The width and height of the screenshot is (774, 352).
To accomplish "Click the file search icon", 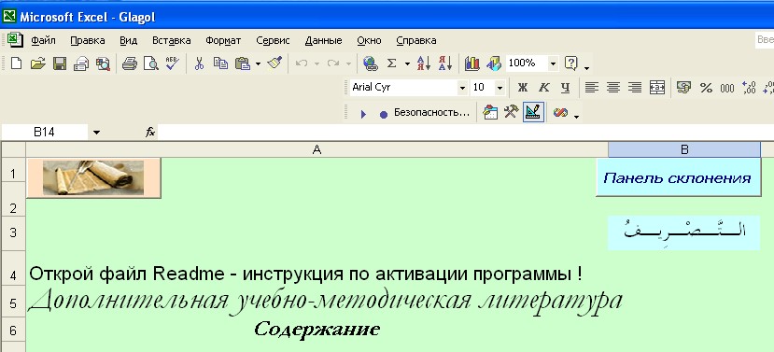I will tap(103, 63).
